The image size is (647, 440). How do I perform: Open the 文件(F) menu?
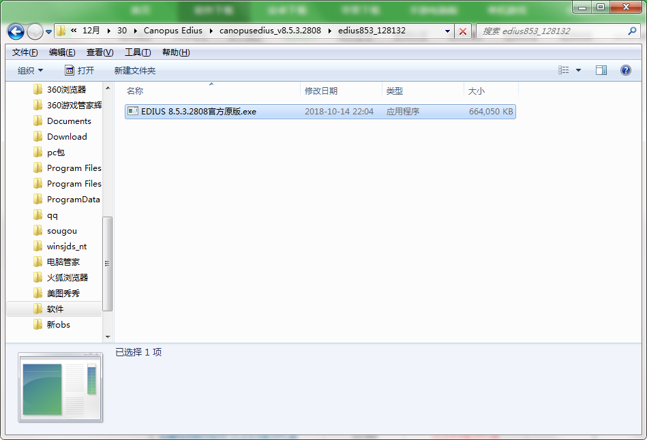25,52
